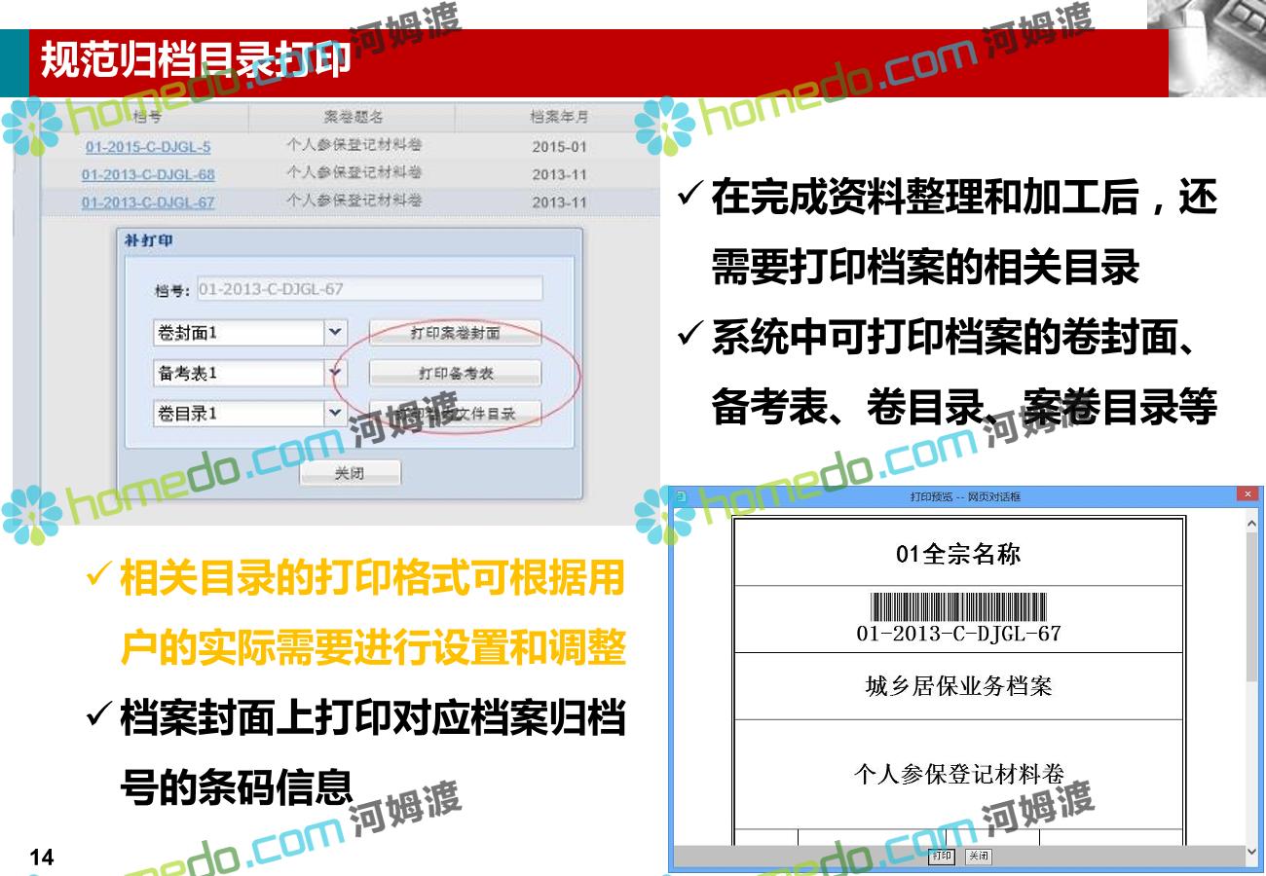1266x876 pixels.
Task: Click the 打印 button in print preview
Action: tap(942, 857)
